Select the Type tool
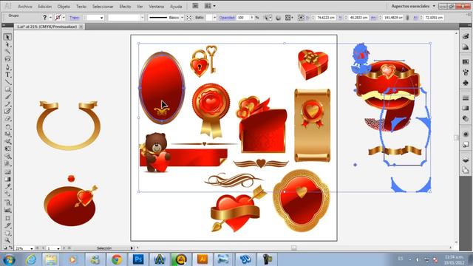 (x=7, y=75)
